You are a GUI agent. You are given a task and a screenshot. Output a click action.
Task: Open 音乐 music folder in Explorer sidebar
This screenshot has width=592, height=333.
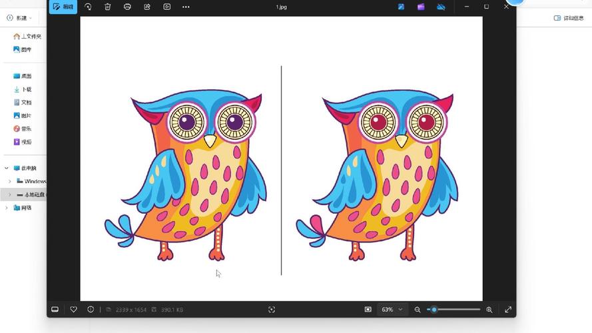[x=22, y=129]
